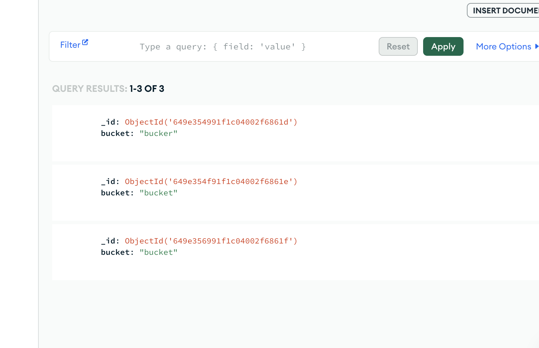Expand More Options
The image size is (539, 348).
(507, 46)
